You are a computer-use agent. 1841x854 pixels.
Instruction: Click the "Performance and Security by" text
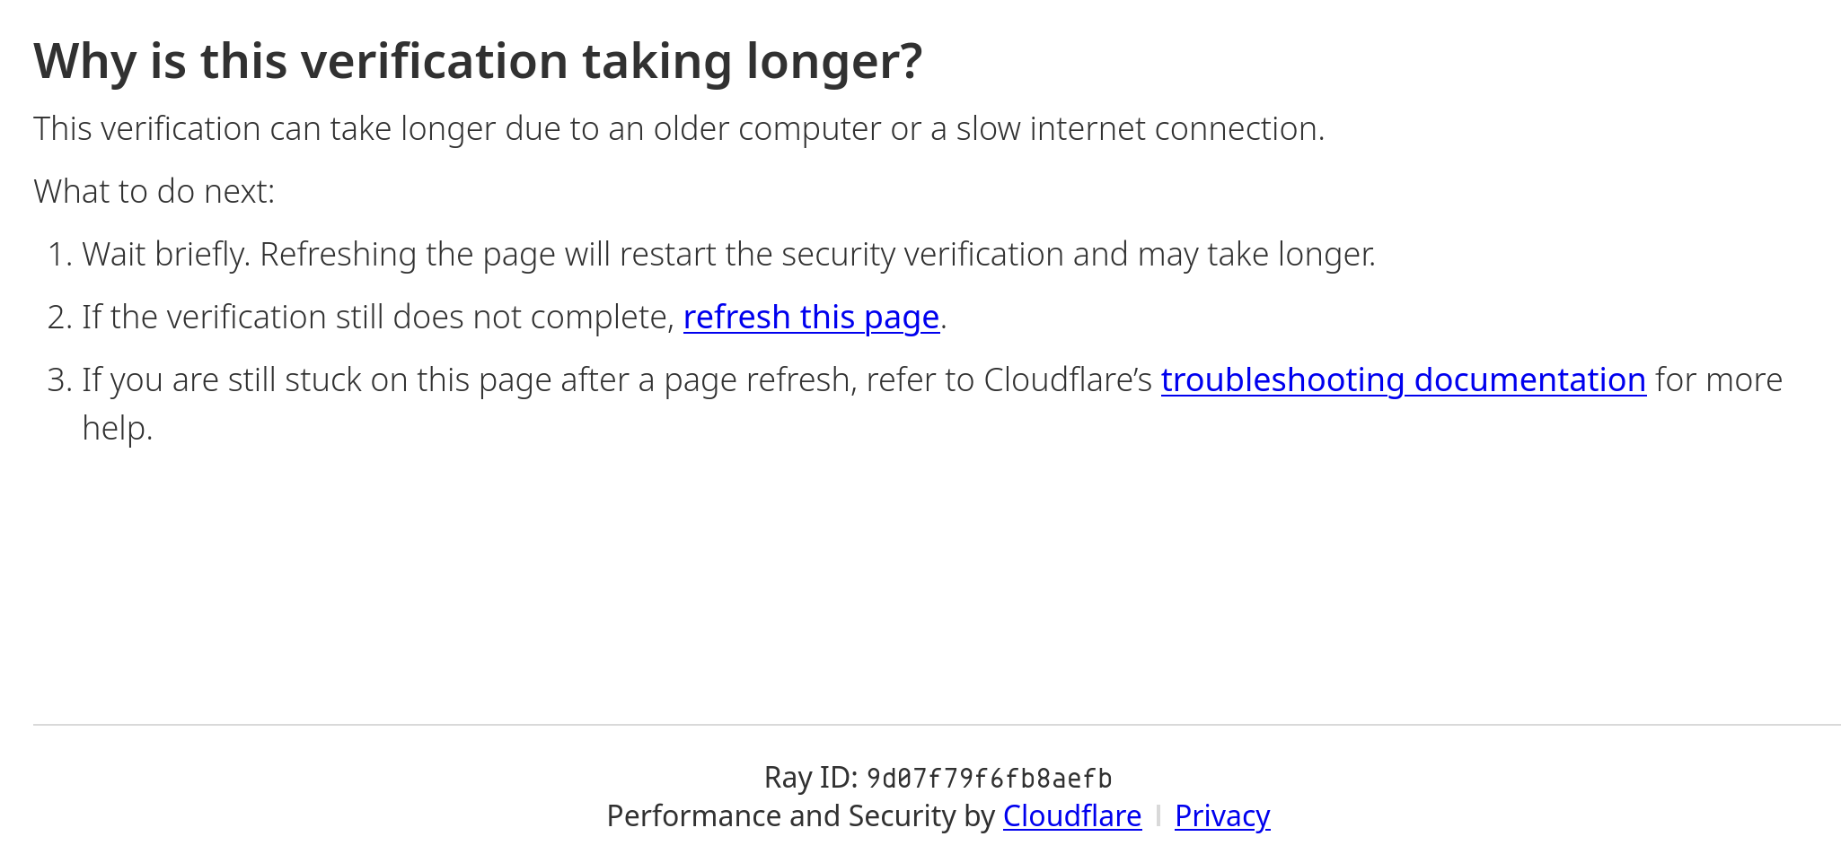pyautogui.click(x=800, y=816)
